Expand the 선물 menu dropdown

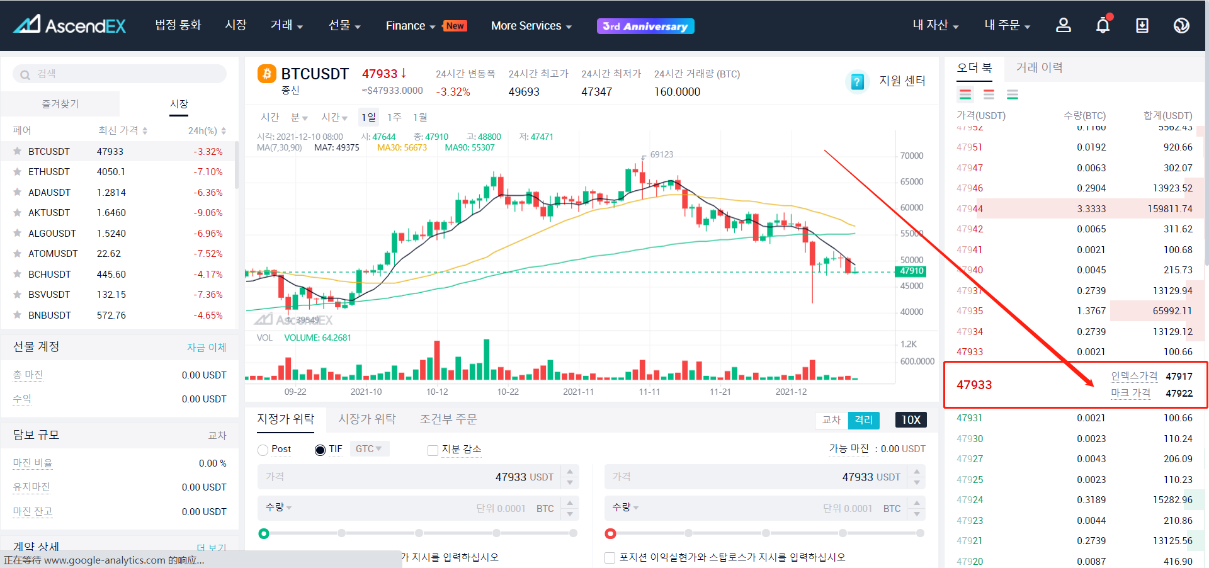(x=344, y=25)
